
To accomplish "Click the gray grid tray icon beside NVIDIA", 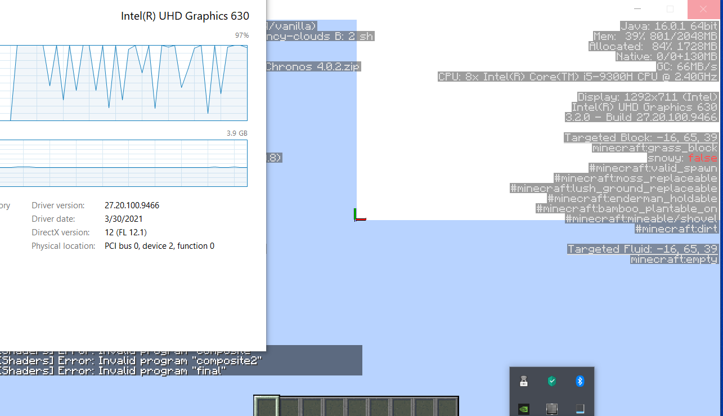I will (x=552, y=409).
